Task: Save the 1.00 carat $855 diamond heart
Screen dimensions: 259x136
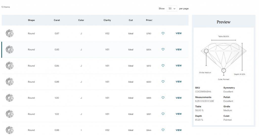Action: point(163,98)
